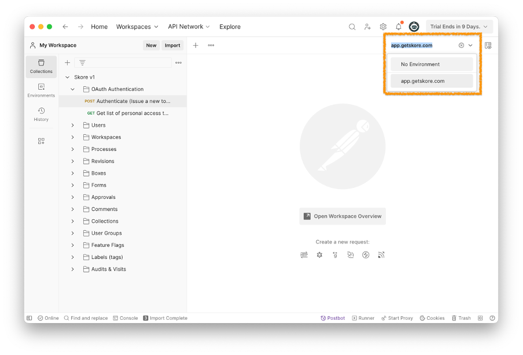Open the settings gear icon
523x355 pixels.
click(383, 27)
